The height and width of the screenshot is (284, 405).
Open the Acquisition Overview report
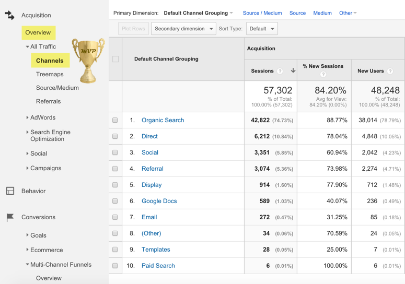[x=38, y=32]
